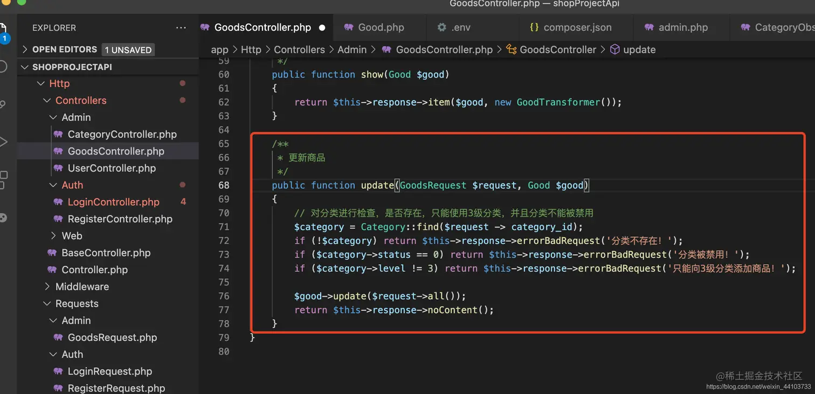Open LoginRequest.php in the explorer
The width and height of the screenshot is (815, 394).
click(x=110, y=371)
